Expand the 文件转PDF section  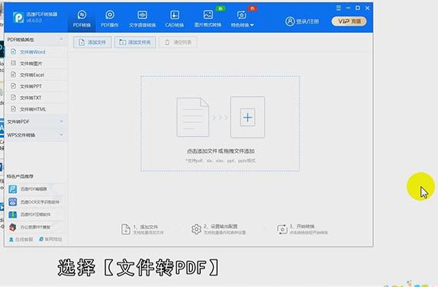36,121
